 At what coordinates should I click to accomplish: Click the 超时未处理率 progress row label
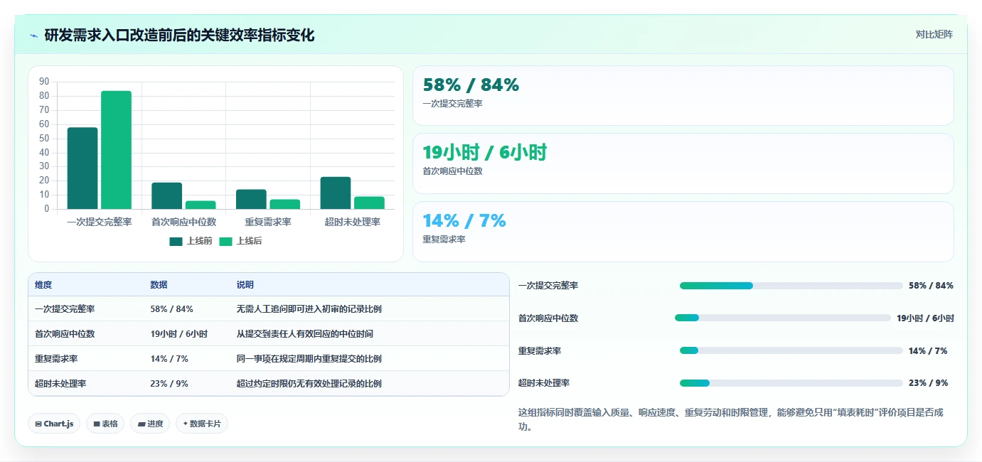click(x=544, y=383)
